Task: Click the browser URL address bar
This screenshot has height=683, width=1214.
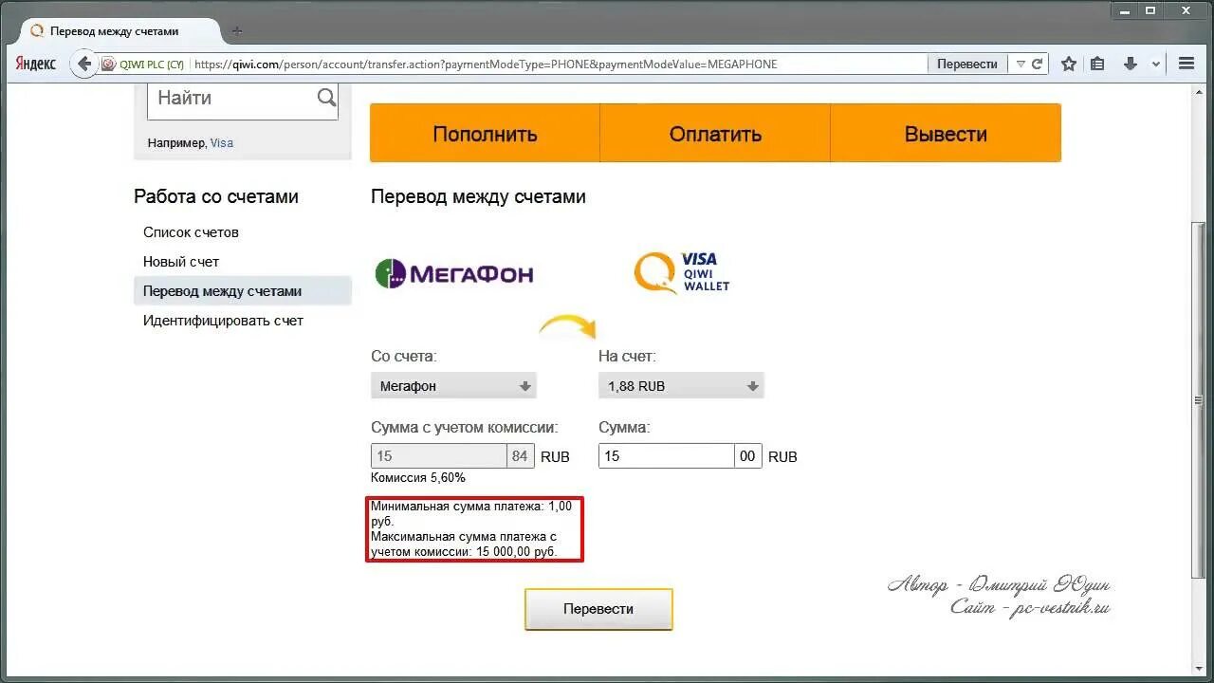Action: click(560, 65)
